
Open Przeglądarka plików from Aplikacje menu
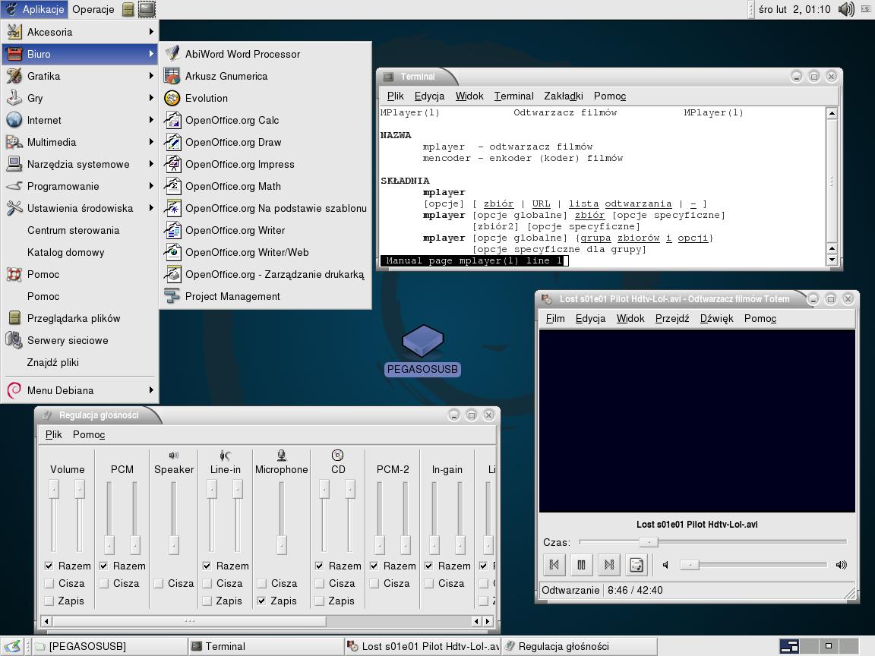point(79,319)
